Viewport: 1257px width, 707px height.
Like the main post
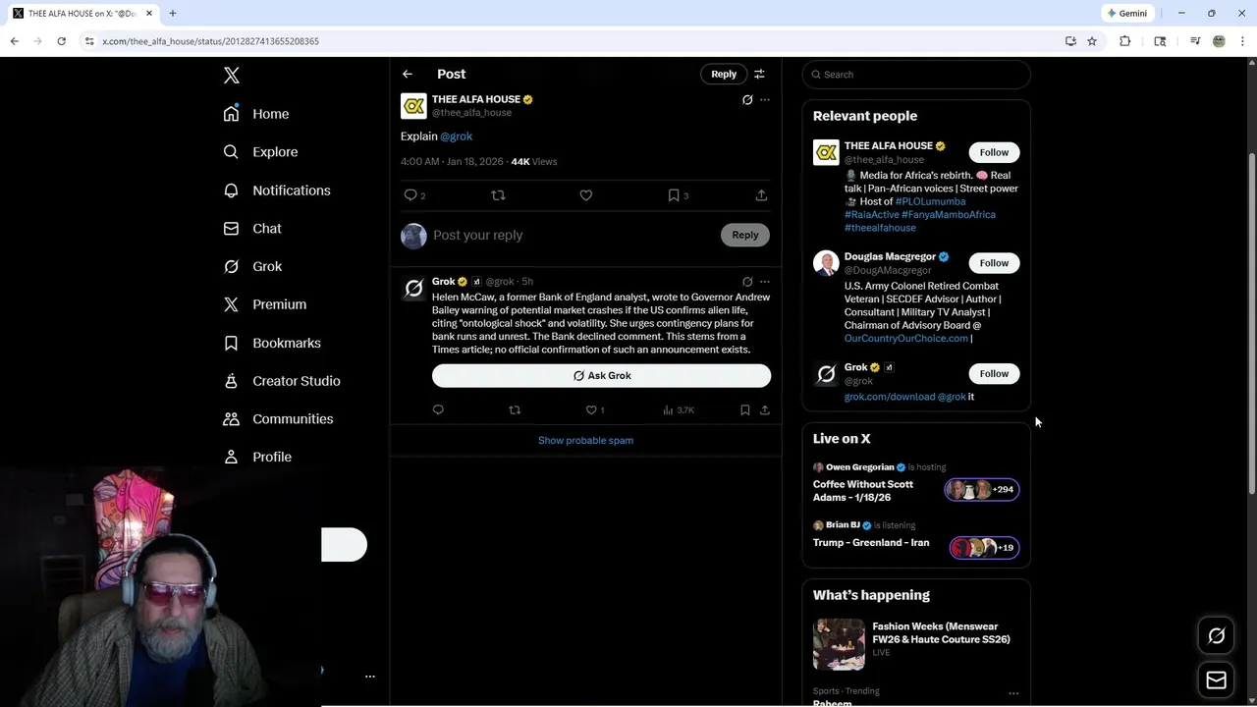(586, 195)
